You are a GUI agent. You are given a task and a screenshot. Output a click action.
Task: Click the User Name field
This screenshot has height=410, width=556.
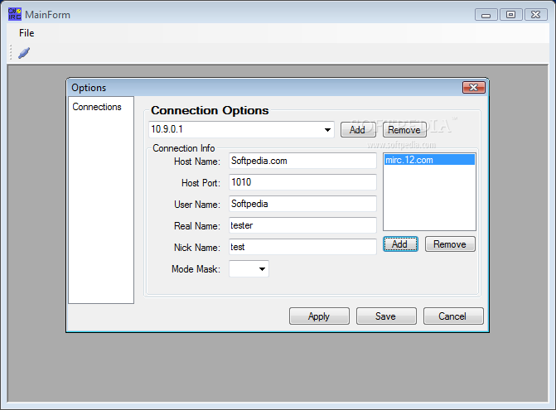(302, 204)
